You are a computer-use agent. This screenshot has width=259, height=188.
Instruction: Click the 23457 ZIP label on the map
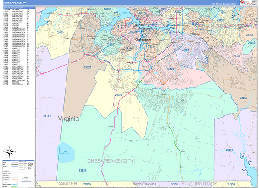tap(229, 150)
